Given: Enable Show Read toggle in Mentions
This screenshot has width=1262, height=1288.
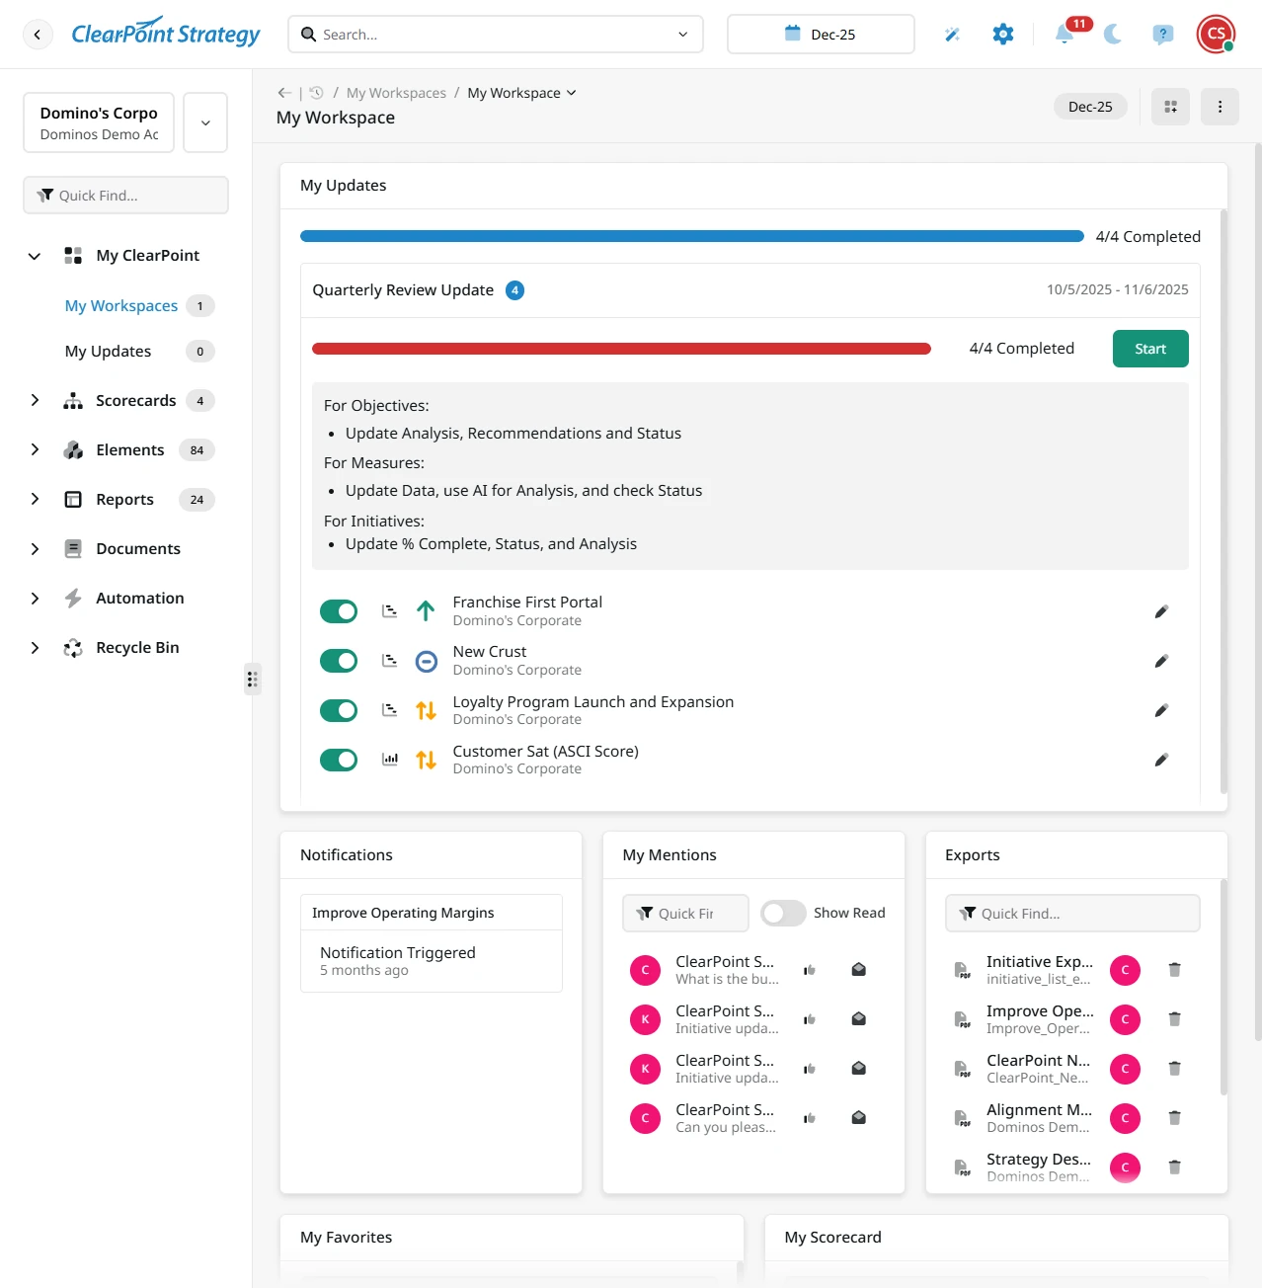Looking at the screenshot, I should click(784, 914).
